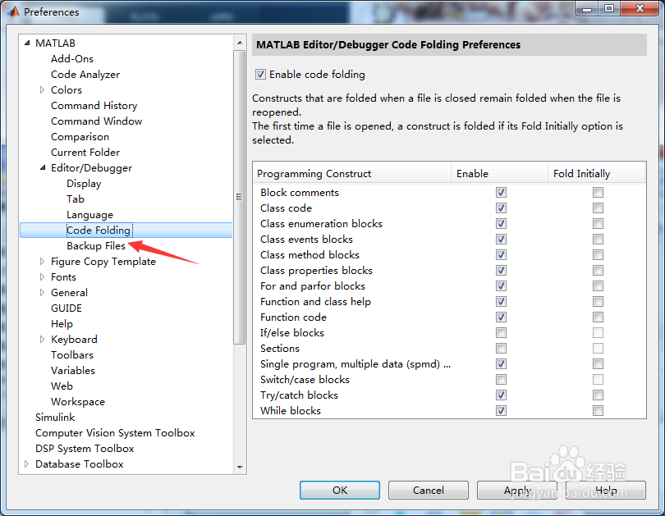Select Display under Editor/Debugger
Image resolution: width=665 pixels, height=516 pixels.
pyautogui.click(x=84, y=184)
